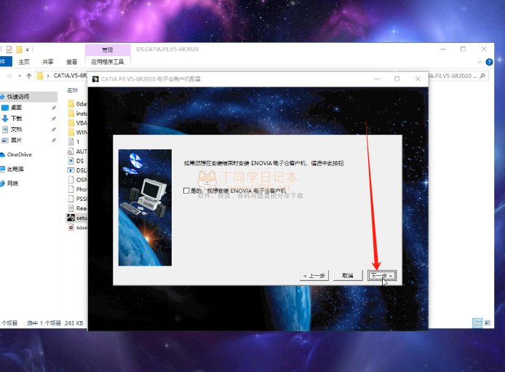Open OneDrive in the navigation pane

[x=19, y=154]
